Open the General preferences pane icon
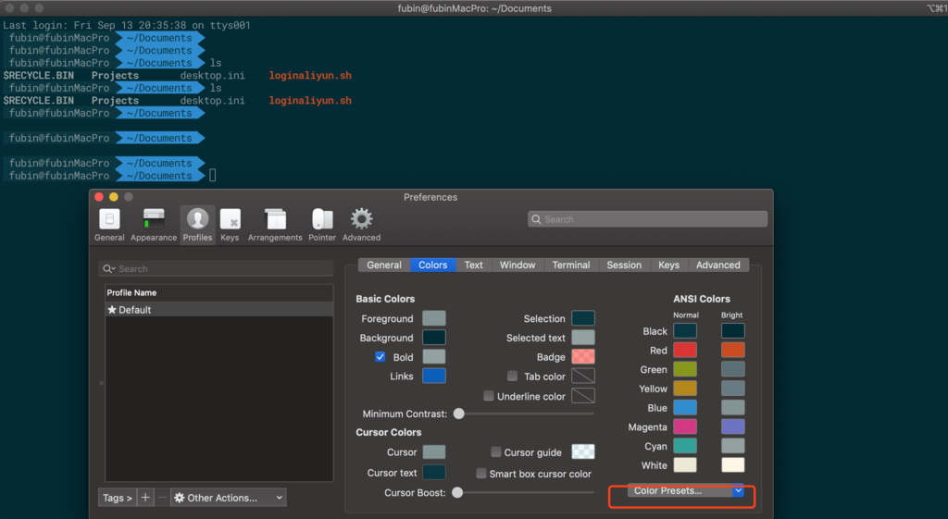This screenshot has height=519, width=948. tap(109, 223)
